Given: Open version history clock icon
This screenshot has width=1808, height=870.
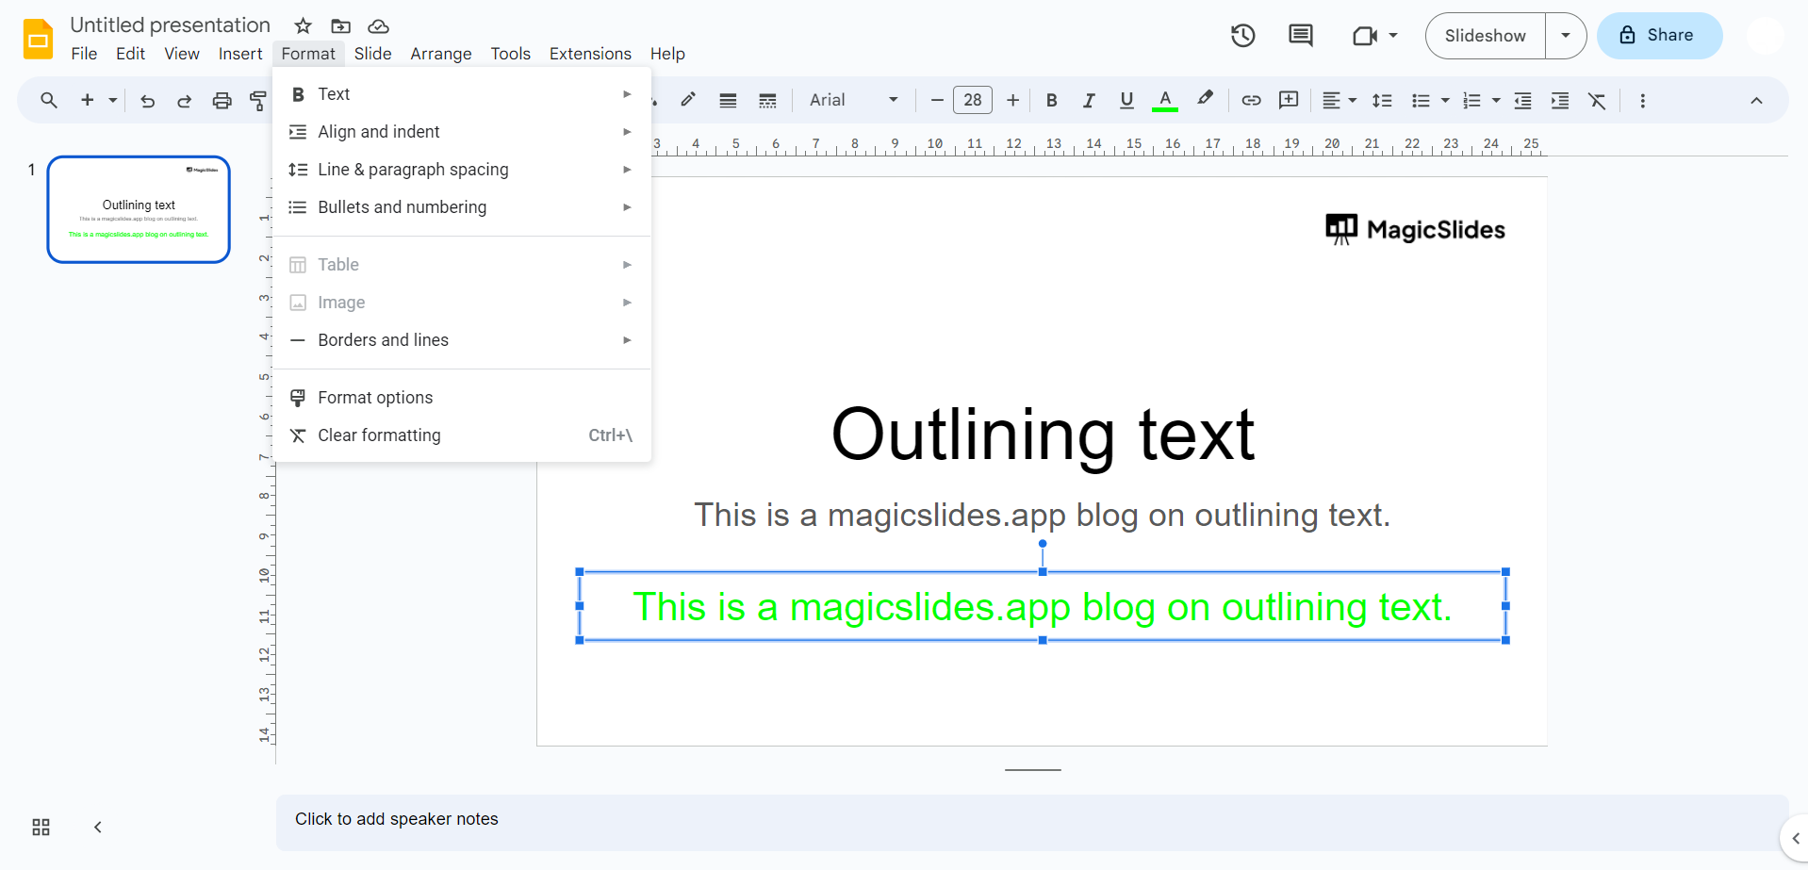Looking at the screenshot, I should (1242, 36).
